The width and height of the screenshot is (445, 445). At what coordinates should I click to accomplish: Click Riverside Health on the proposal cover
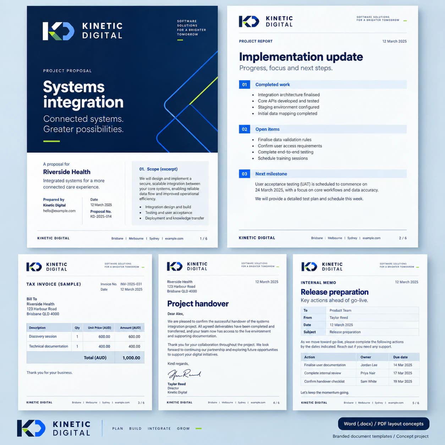[67, 172]
